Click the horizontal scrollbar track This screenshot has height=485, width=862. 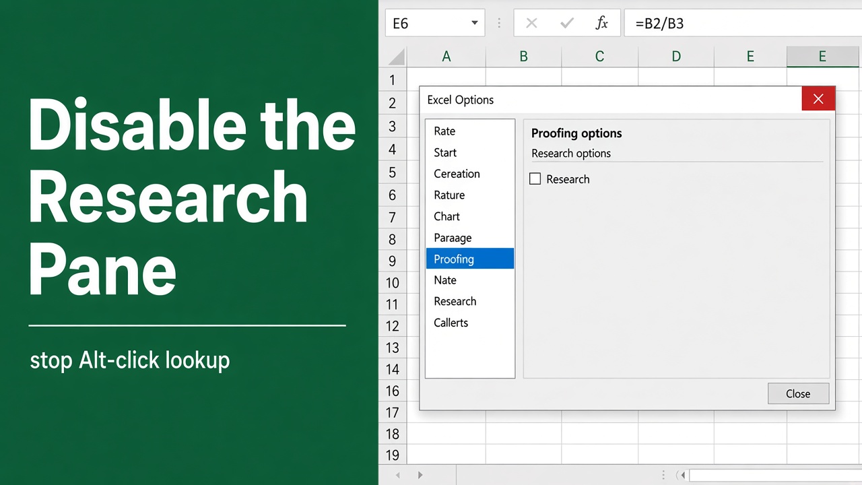coord(775,475)
